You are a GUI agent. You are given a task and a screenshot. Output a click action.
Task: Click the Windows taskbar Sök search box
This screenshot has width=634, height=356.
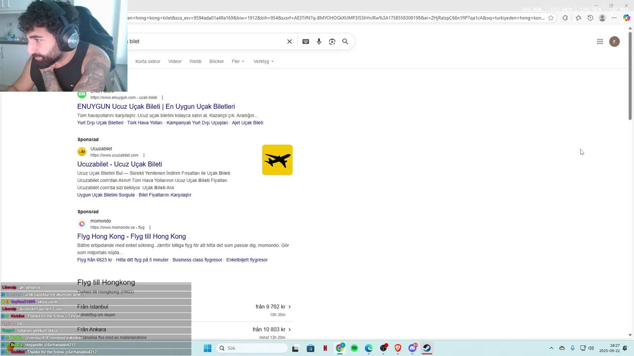point(252,348)
